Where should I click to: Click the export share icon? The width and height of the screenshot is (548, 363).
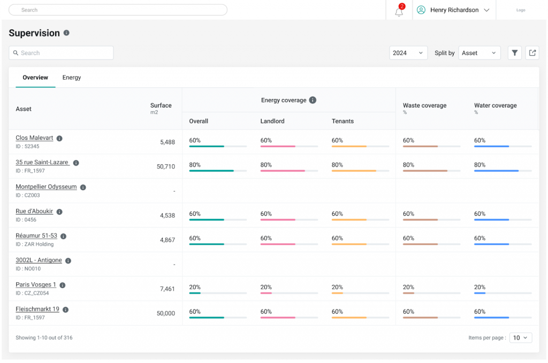pyautogui.click(x=532, y=52)
